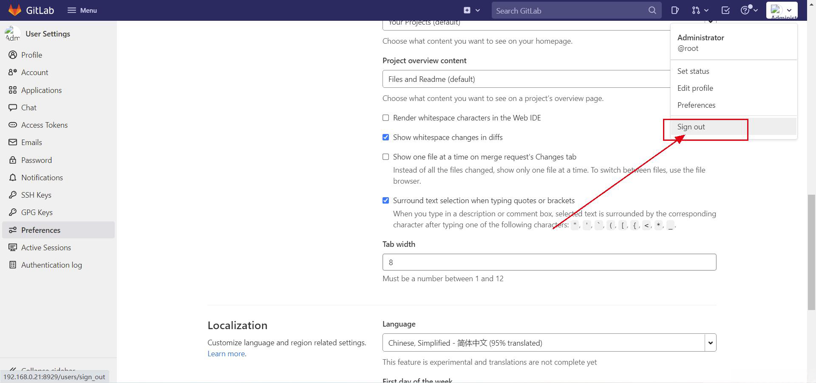Open the Merge requests icon in navbar
The height and width of the screenshot is (383, 816).
(x=700, y=10)
